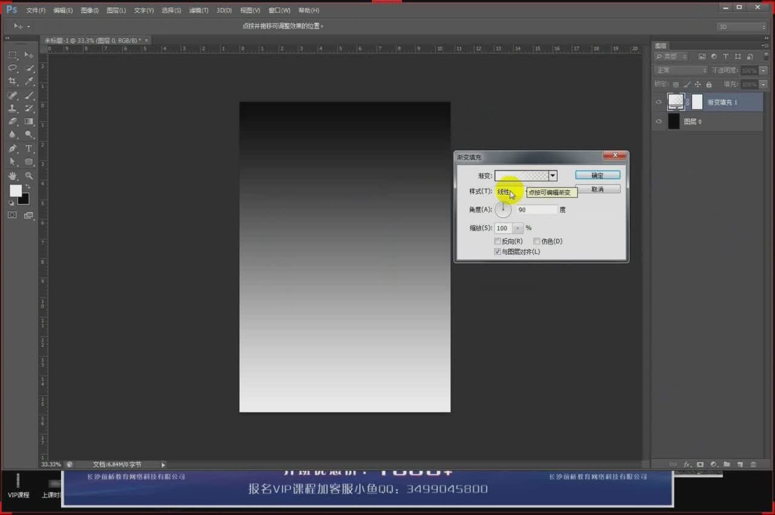Viewport: 775px width, 515px height.
Task: Open the Layers panel flyout menu
Action: pyautogui.click(x=765, y=45)
